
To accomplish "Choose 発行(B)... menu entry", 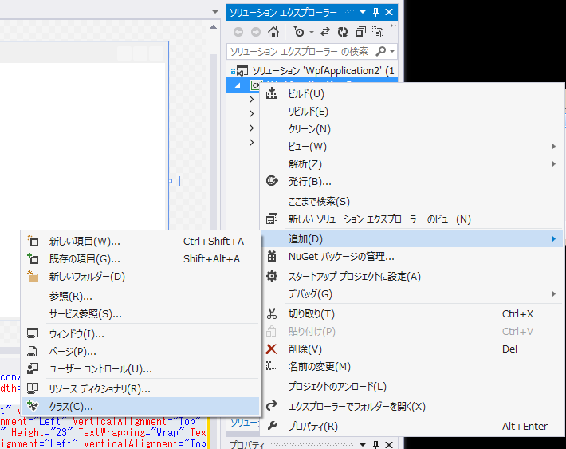I will (412, 182).
